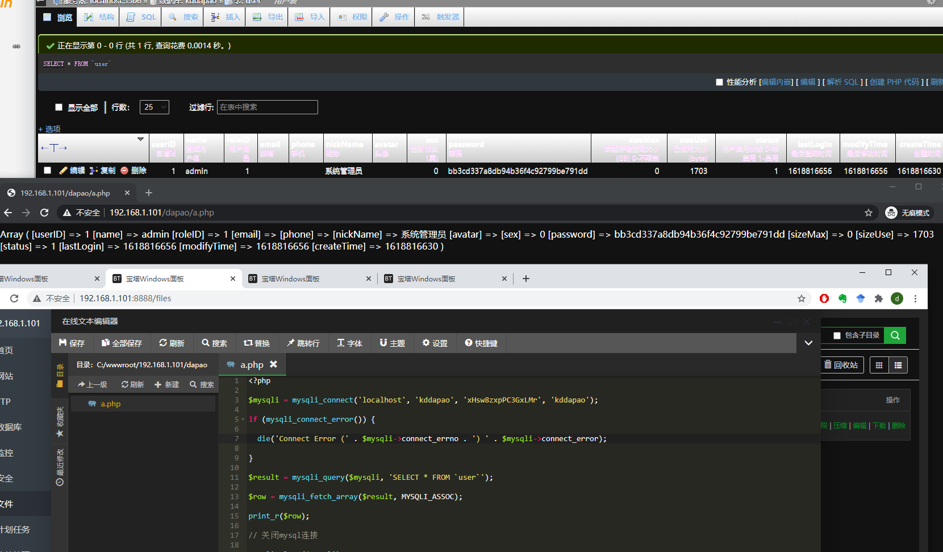943x552 pixels.
Task: Open the green 'd' profile avatar
Action: (897, 298)
